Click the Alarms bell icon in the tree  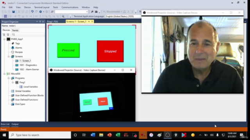pyautogui.click(x=13, y=47)
